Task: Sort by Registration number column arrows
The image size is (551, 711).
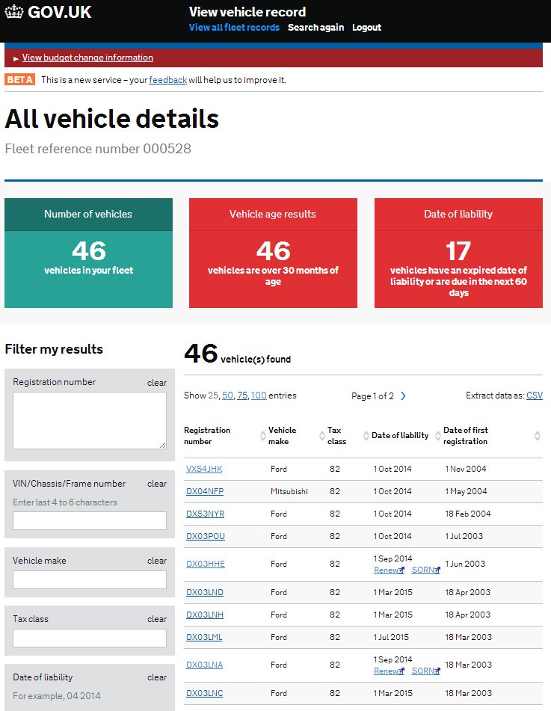Action: (263, 436)
